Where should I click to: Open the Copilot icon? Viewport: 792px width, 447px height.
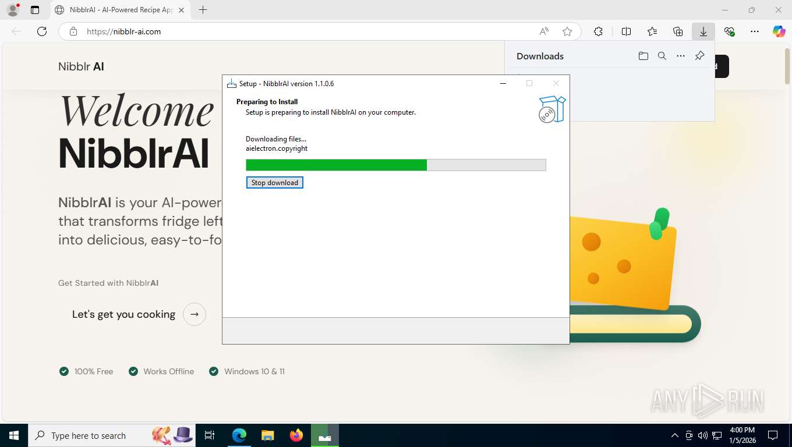779,31
